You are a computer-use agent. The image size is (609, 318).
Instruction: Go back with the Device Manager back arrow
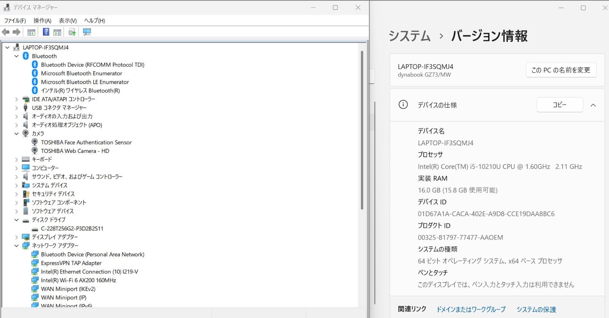6,32
